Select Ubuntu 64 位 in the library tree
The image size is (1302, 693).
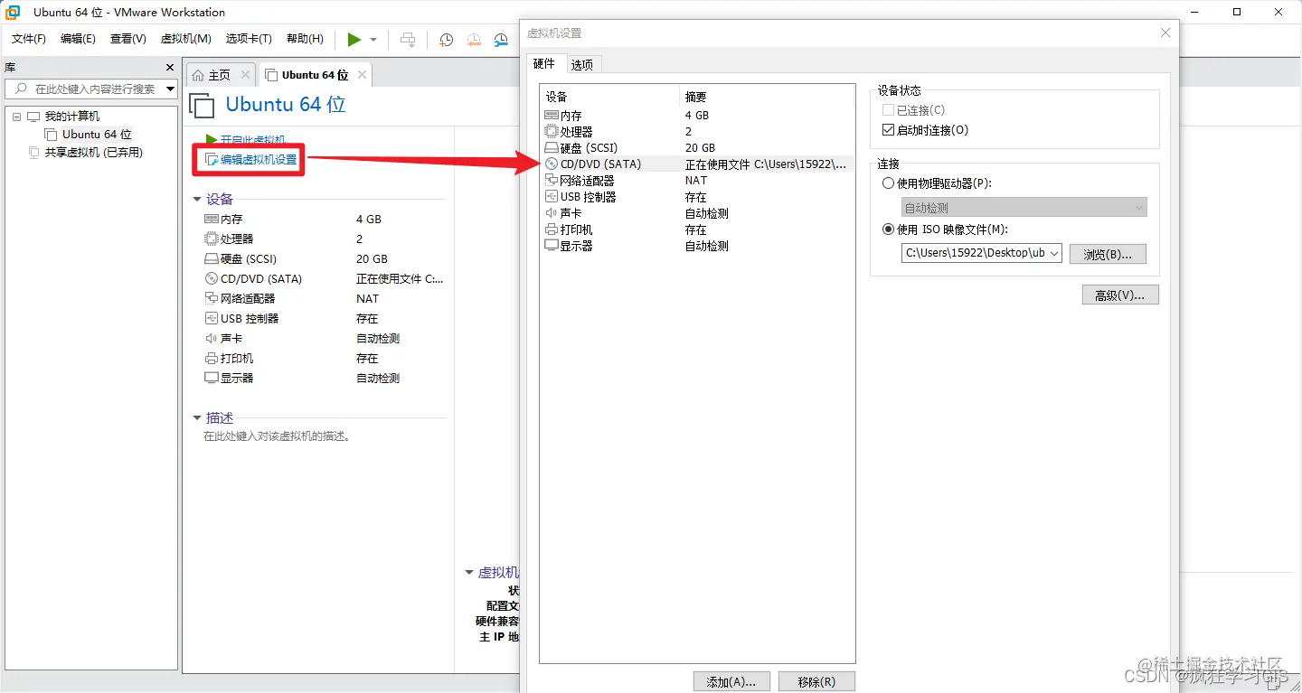[97, 134]
